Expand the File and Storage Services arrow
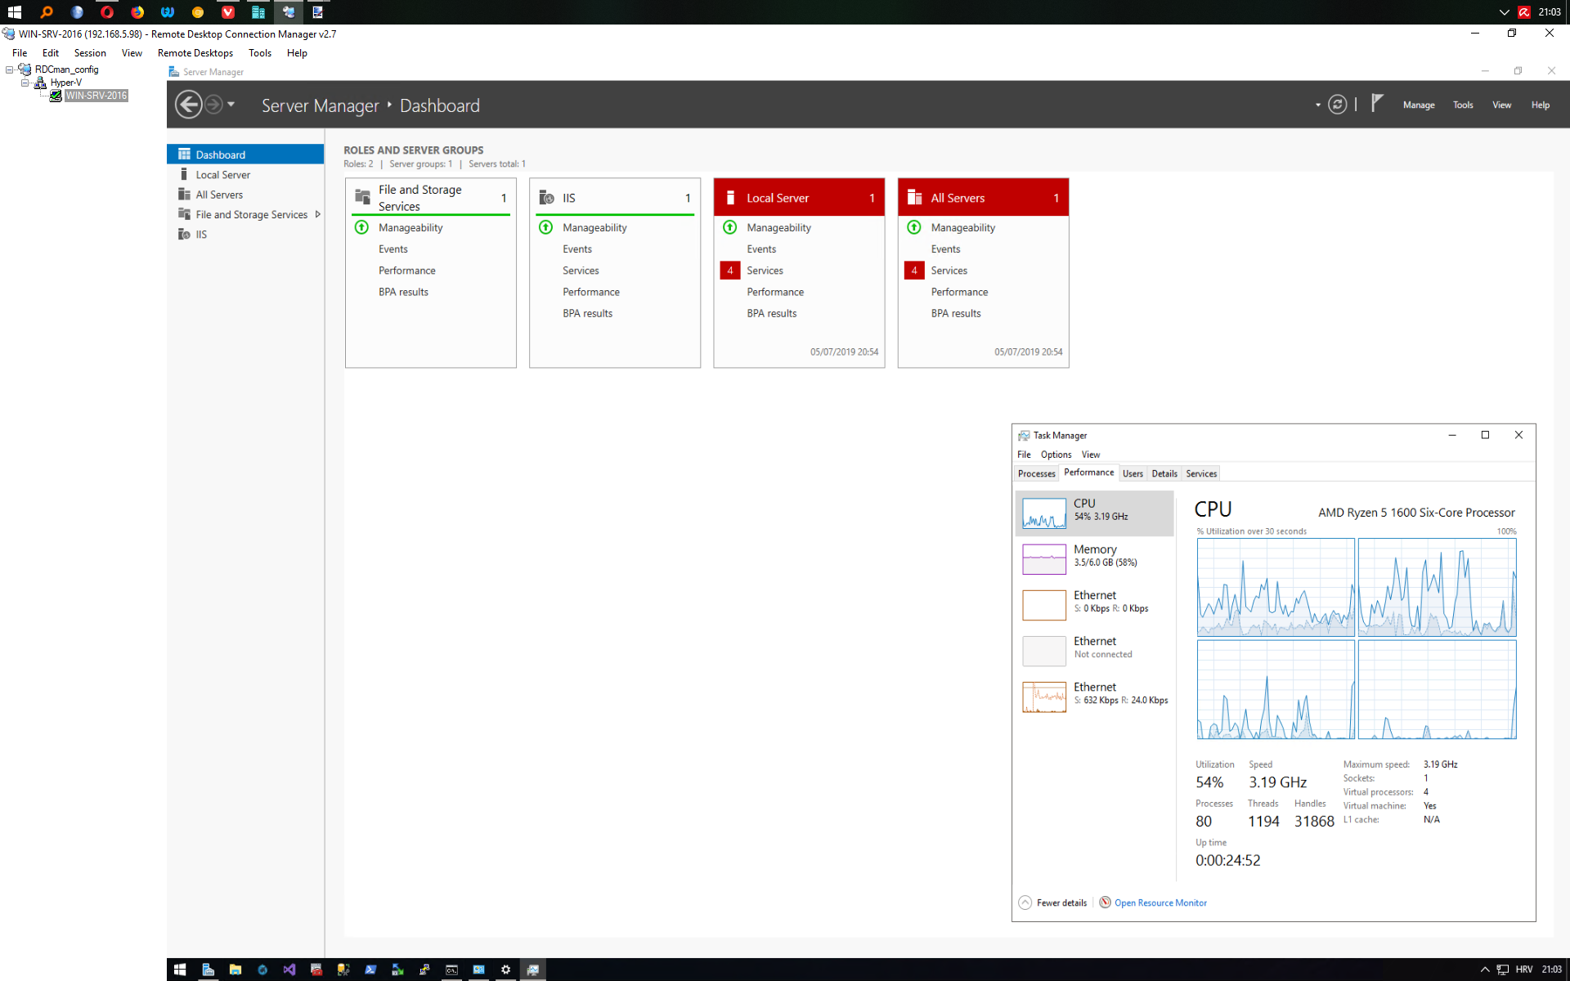 pyautogui.click(x=317, y=214)
